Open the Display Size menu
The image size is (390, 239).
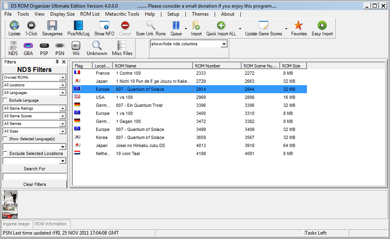pyautogui.click(x=63, y=14)
